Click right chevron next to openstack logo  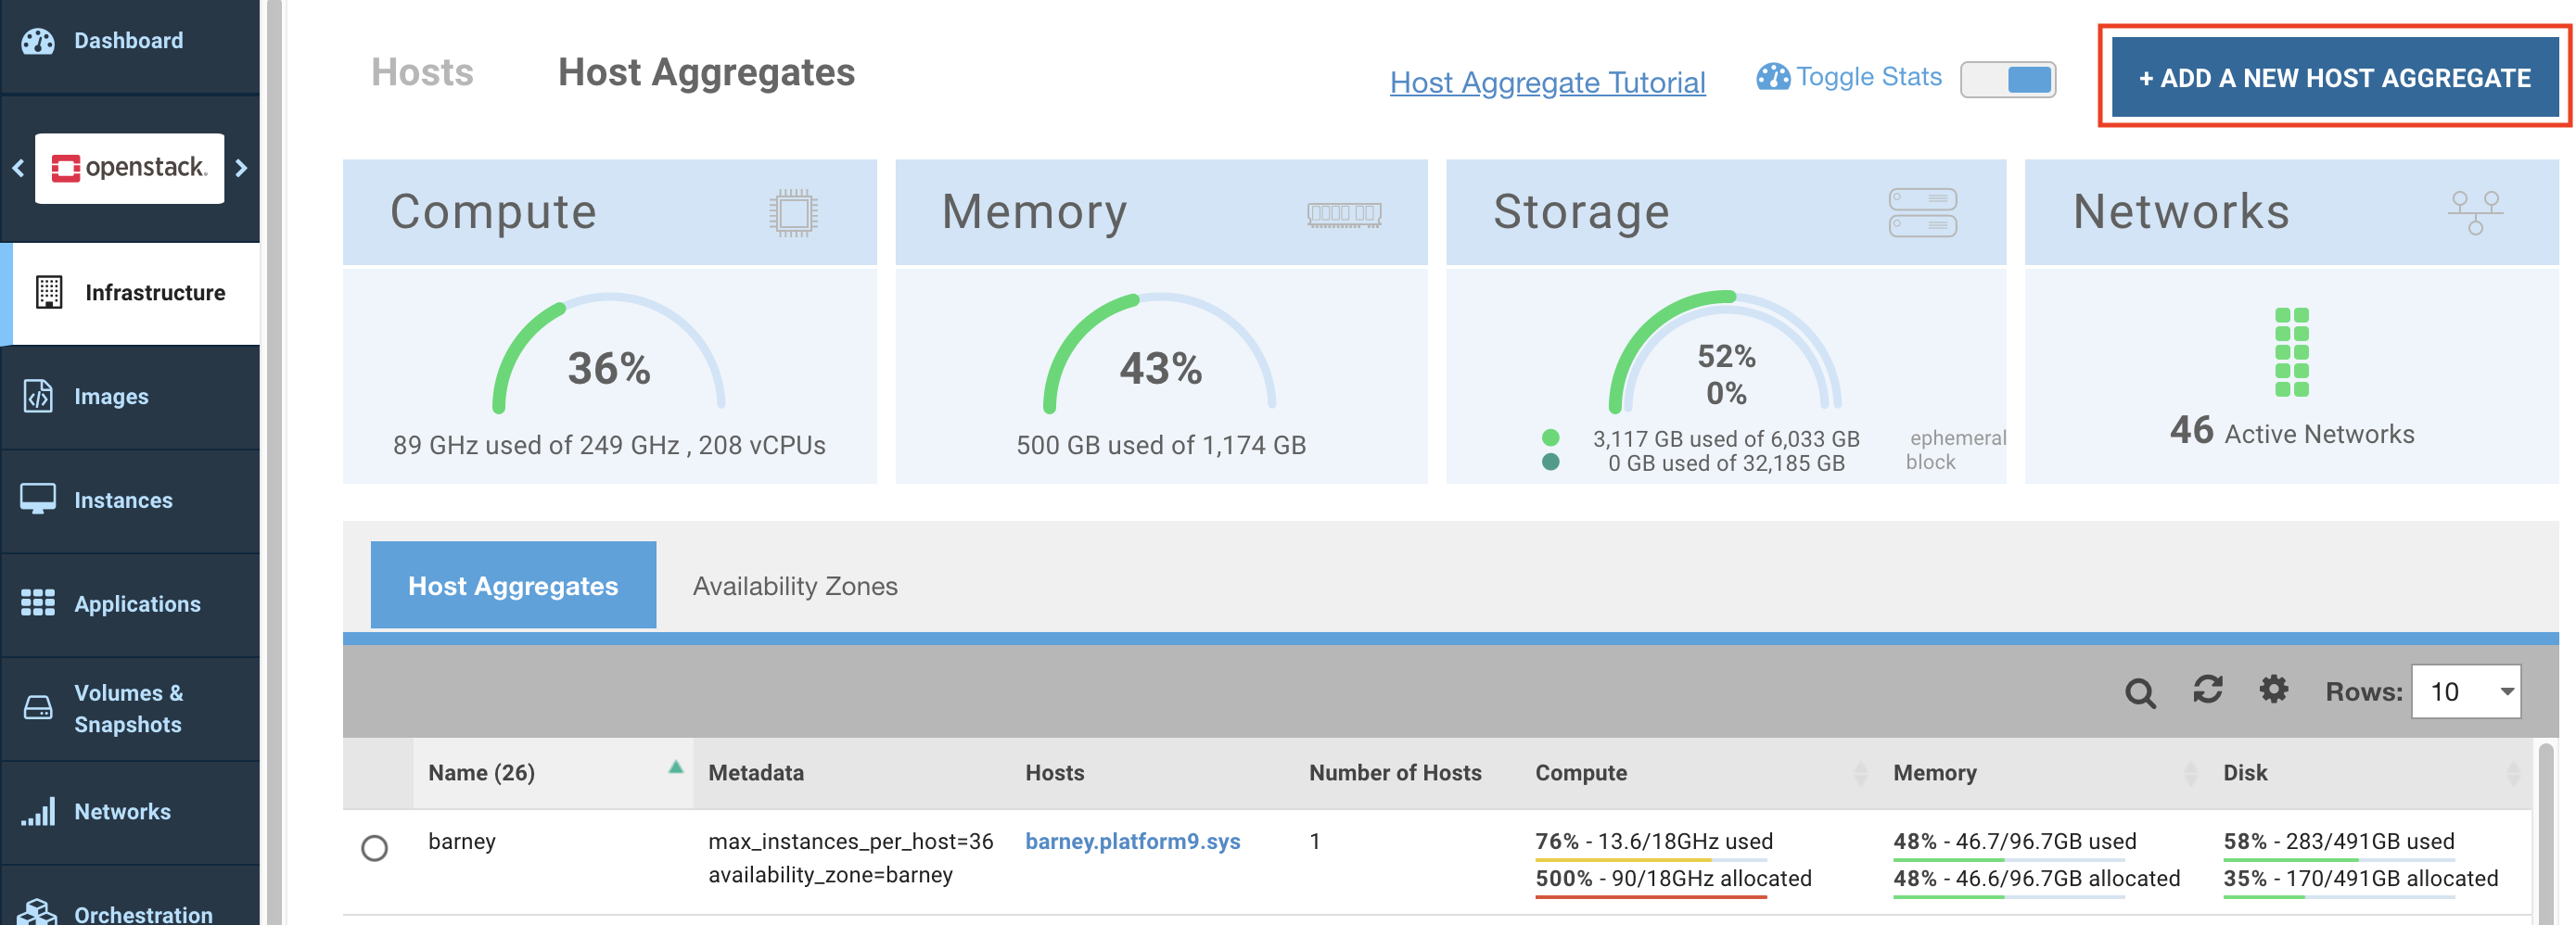(x=241, y=168)
